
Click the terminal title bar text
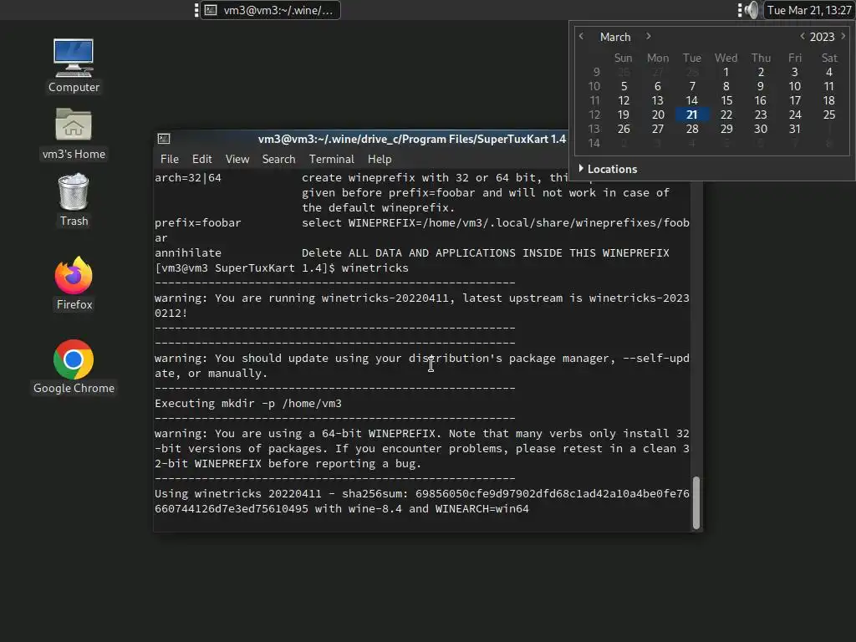pyautogui.click(x=411, y=139)
